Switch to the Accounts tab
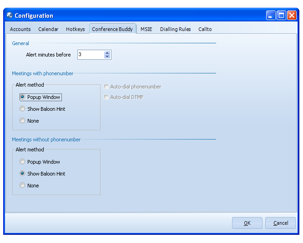 20,29
